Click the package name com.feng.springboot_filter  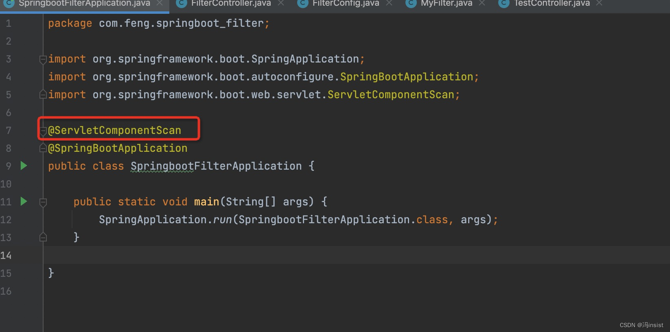(182, 24)
